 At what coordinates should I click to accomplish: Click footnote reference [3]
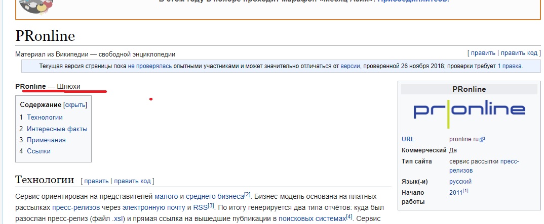coord(211,206)
